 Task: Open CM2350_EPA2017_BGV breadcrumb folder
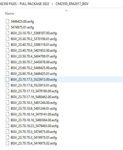pos(72,4)
